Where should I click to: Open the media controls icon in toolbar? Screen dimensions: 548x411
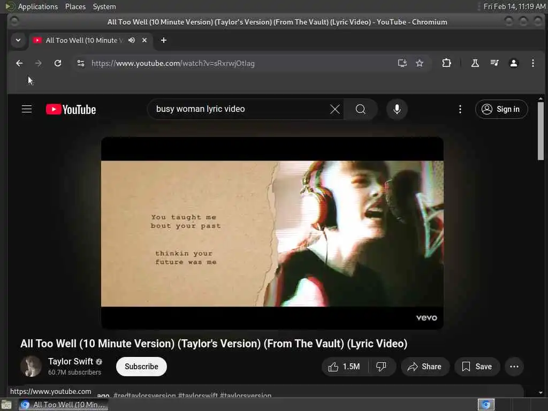[x=494, y=63]
